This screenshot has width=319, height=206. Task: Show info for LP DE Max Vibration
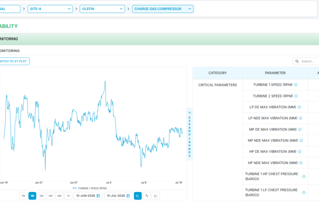[299, 107]
